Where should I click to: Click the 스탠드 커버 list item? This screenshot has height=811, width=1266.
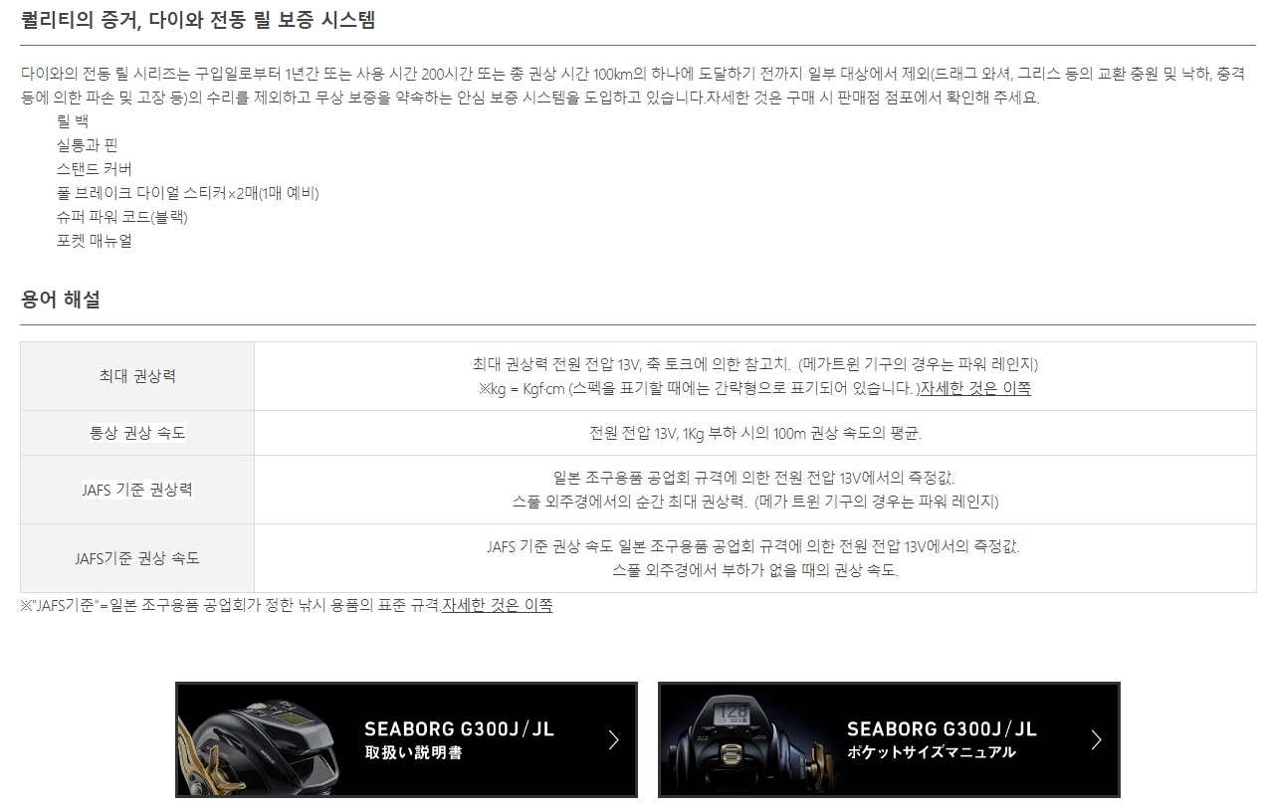point(95,169)
